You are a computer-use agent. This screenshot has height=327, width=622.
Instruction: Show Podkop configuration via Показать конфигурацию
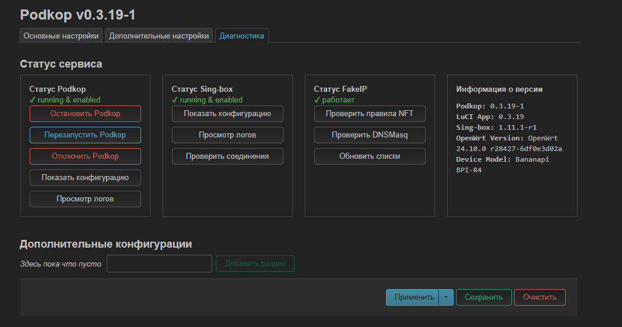85,178
